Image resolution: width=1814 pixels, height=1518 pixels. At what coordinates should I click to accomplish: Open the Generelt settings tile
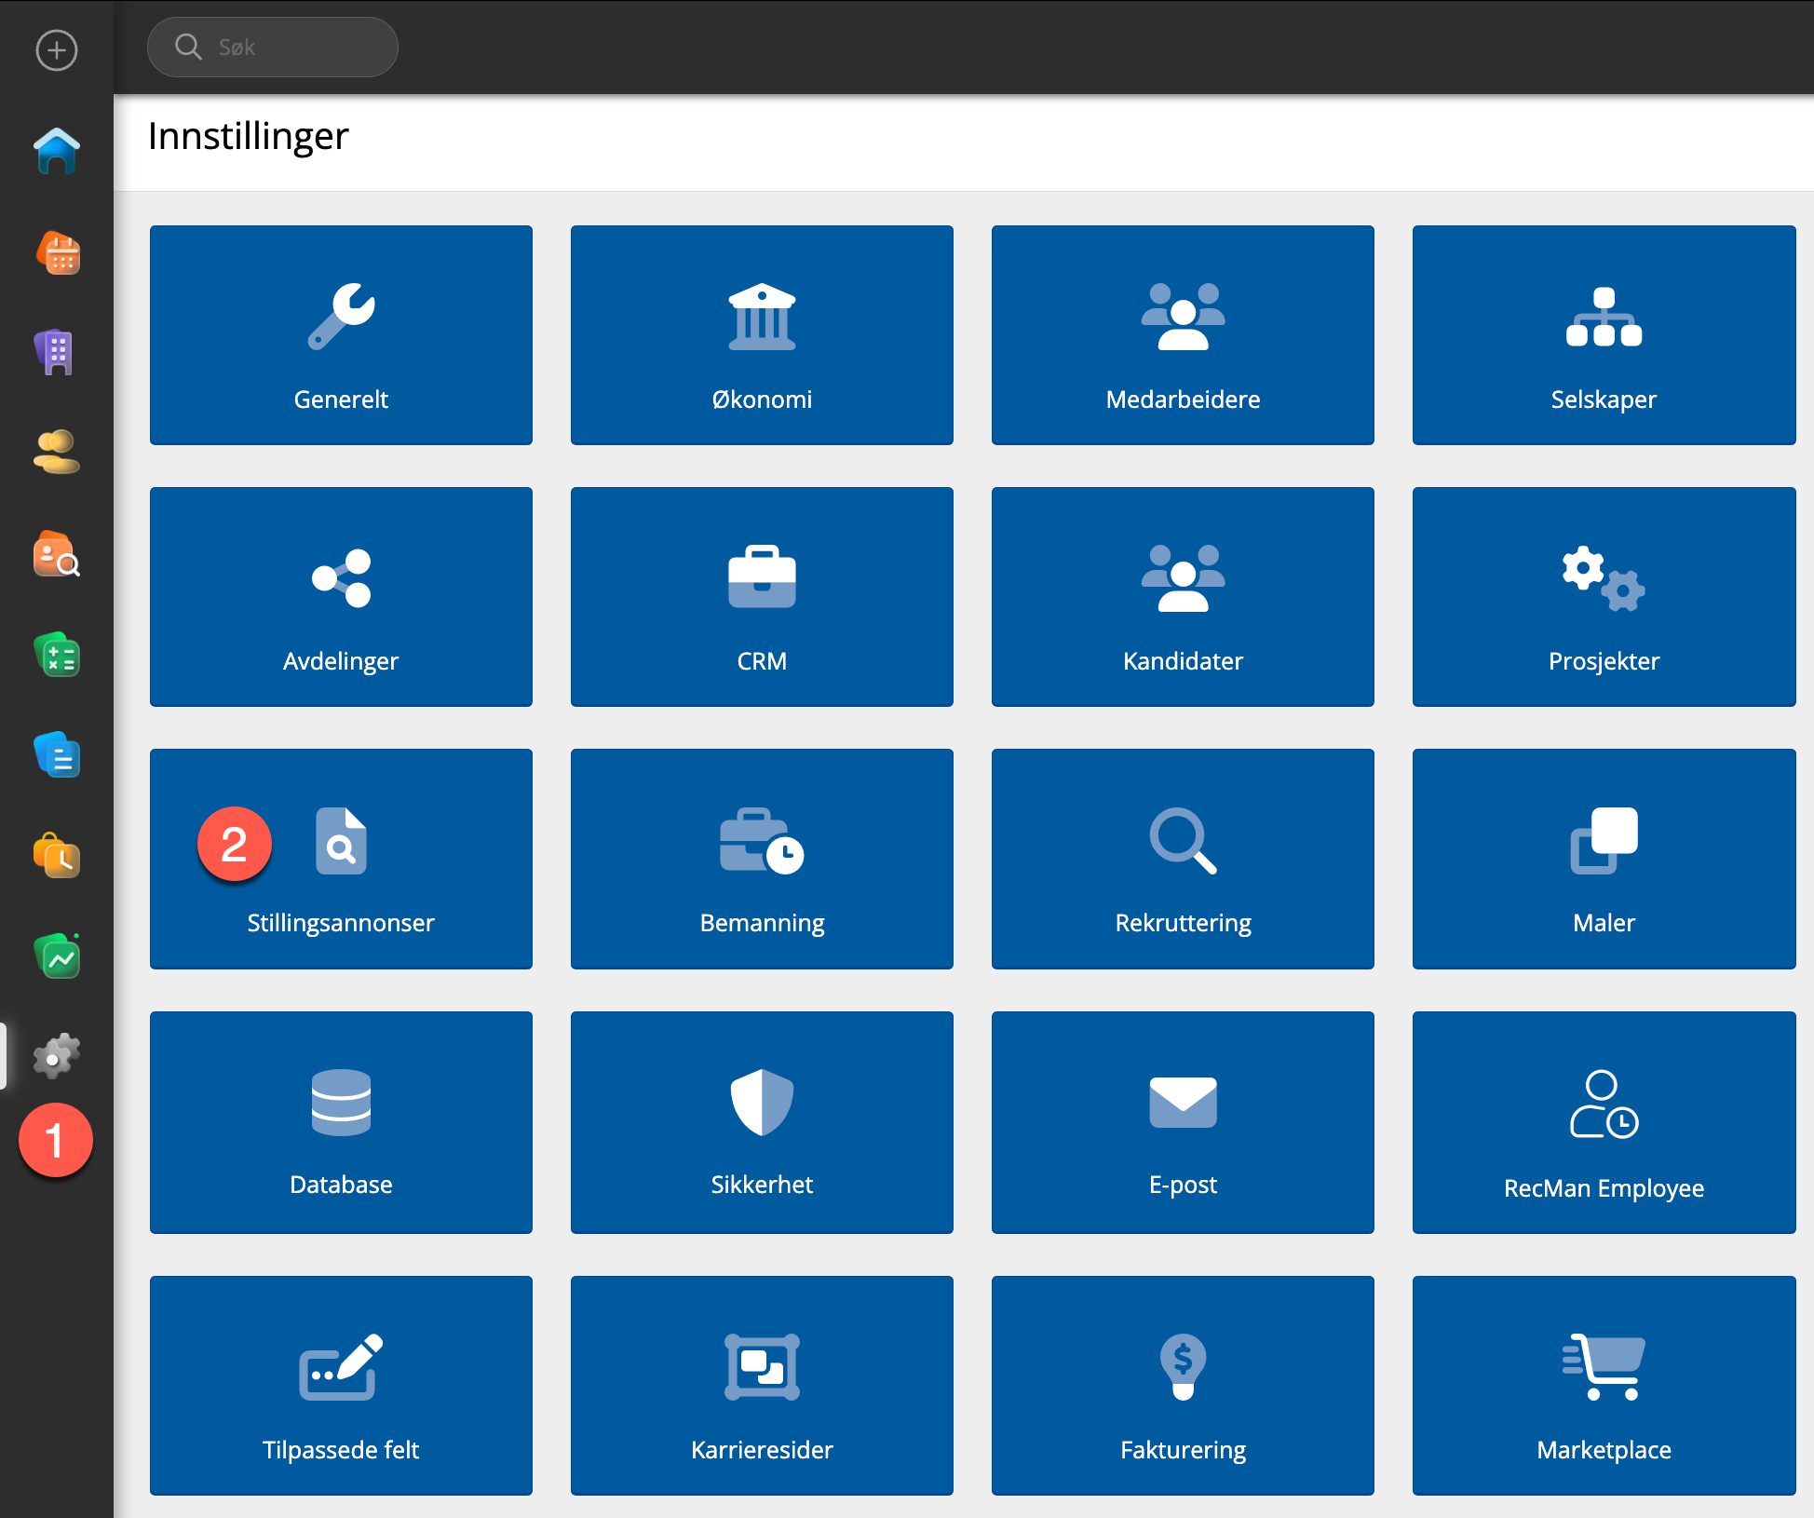tap(341, 335)
